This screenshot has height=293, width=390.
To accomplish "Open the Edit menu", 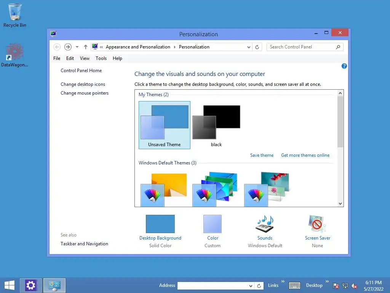I will [x=70, y=58].
